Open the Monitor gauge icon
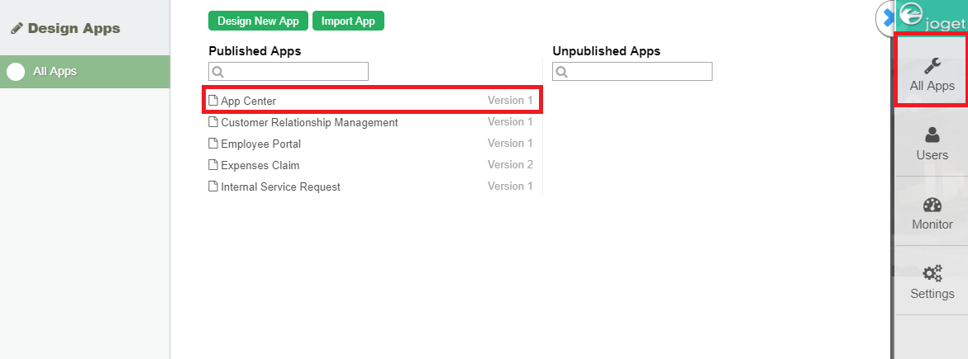 (x=932, y=205)
